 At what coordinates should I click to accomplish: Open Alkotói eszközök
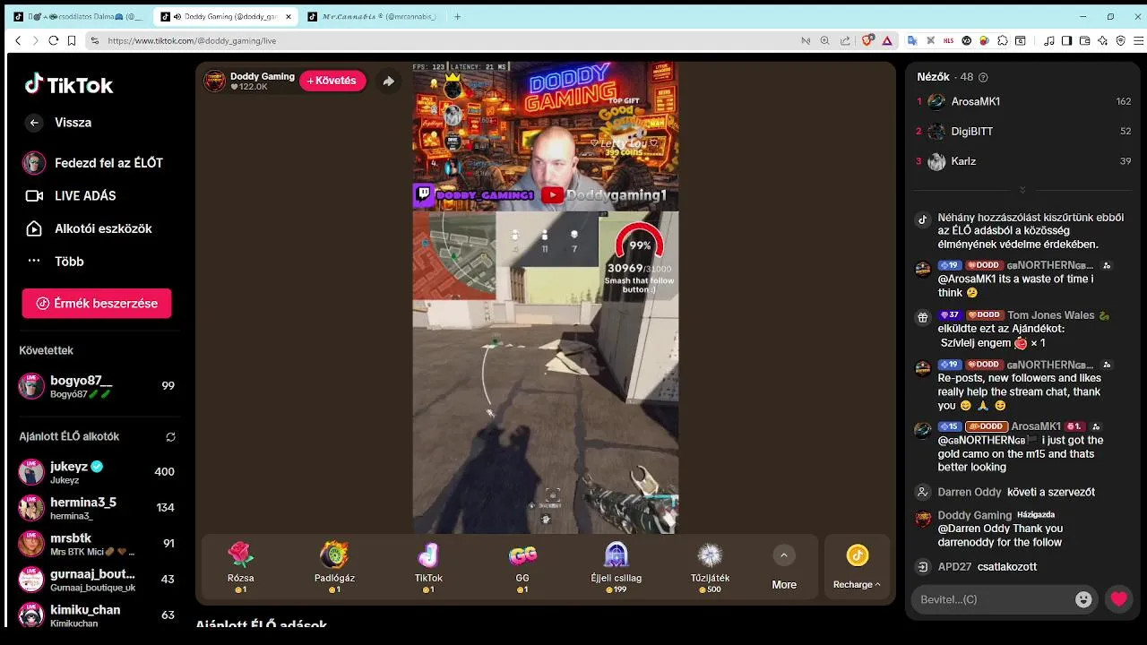point(89,228)
